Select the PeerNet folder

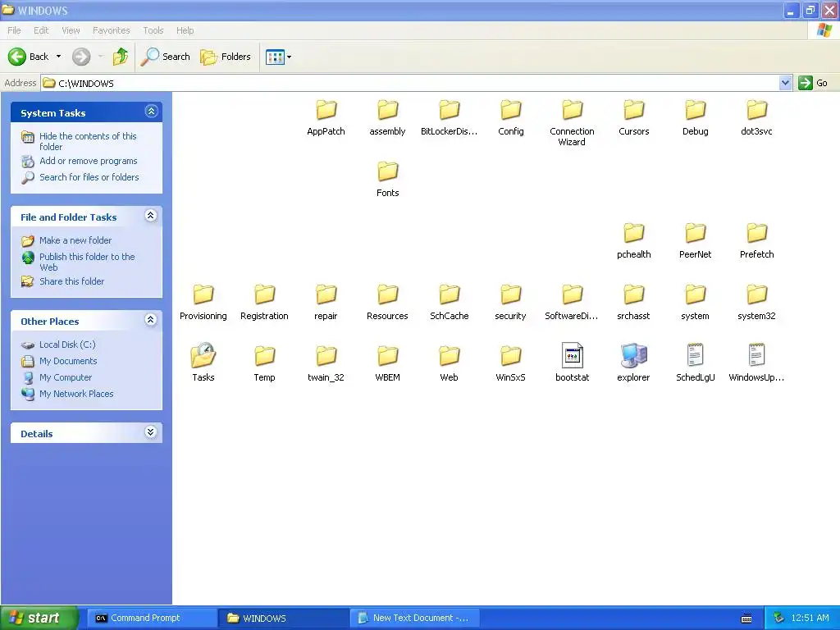696,241
